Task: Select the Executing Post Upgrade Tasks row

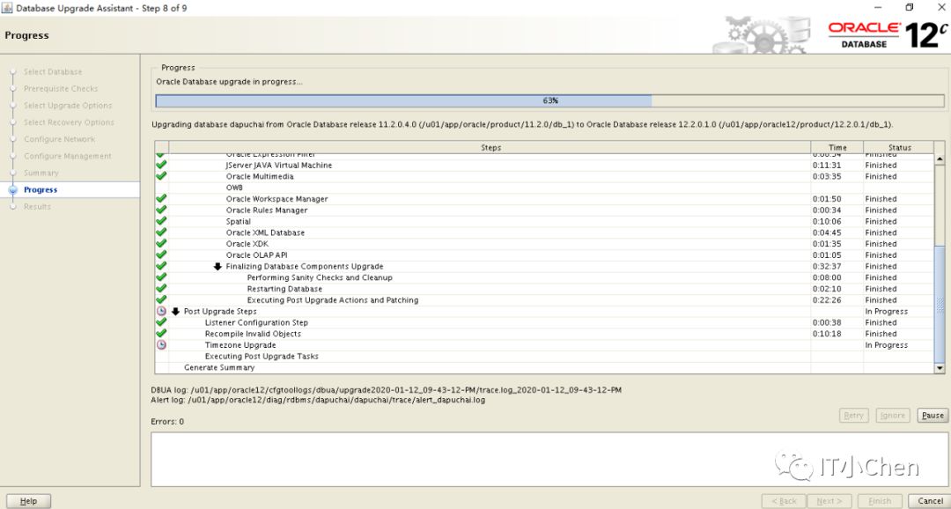Action: pyautogui.click(x=545, y=356)
